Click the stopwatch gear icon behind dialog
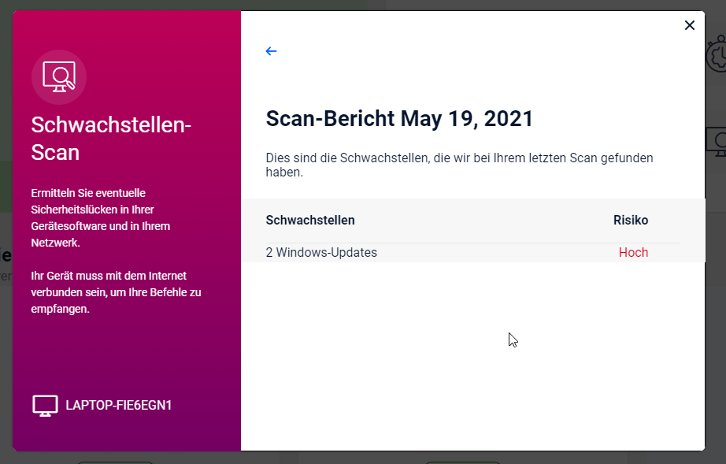The height and width of the screenshot is (464, 726). coord(717,55)
